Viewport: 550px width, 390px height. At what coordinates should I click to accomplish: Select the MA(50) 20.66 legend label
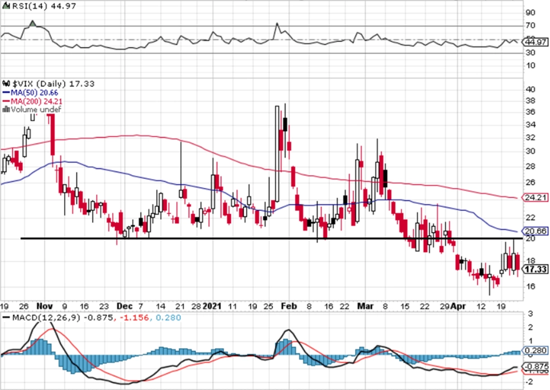(34, 93)
